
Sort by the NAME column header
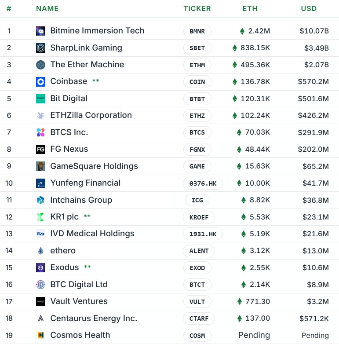47,8
